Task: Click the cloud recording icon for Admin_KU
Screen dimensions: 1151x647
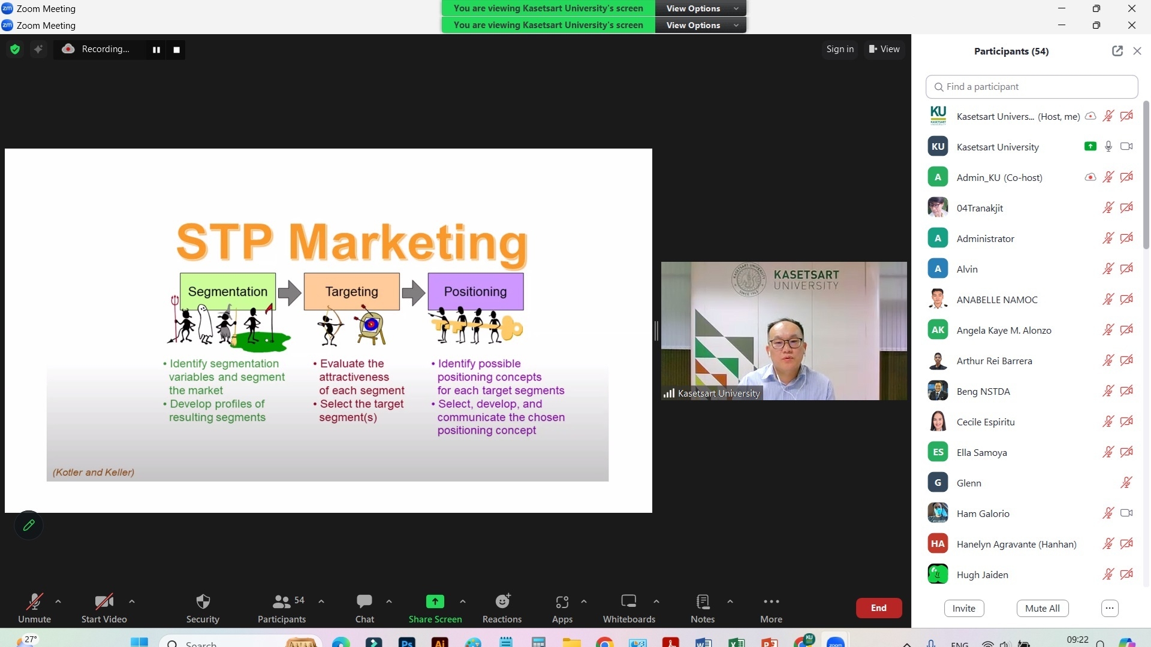Action: coord(1090,177)
